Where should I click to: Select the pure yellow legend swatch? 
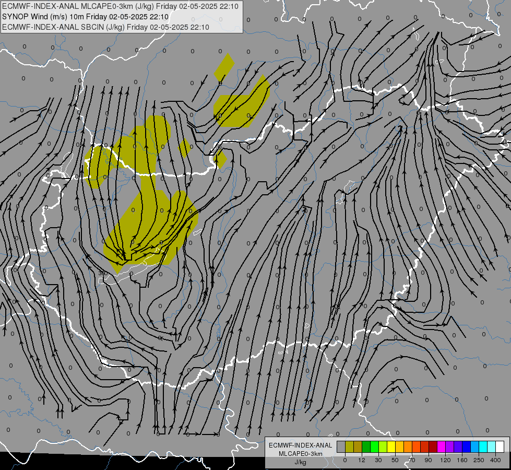[391, 446]
